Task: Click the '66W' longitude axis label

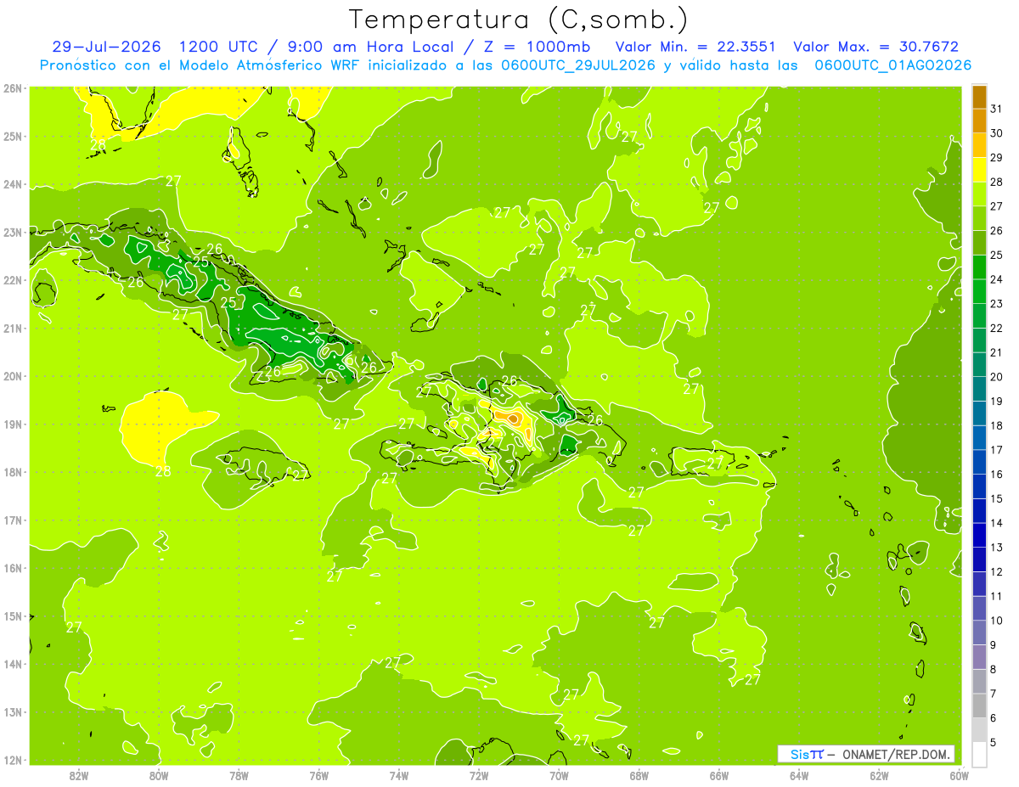Action: tap(719, 775)
